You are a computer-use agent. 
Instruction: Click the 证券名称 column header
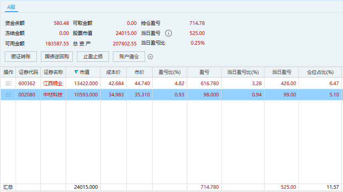(53, 72)
